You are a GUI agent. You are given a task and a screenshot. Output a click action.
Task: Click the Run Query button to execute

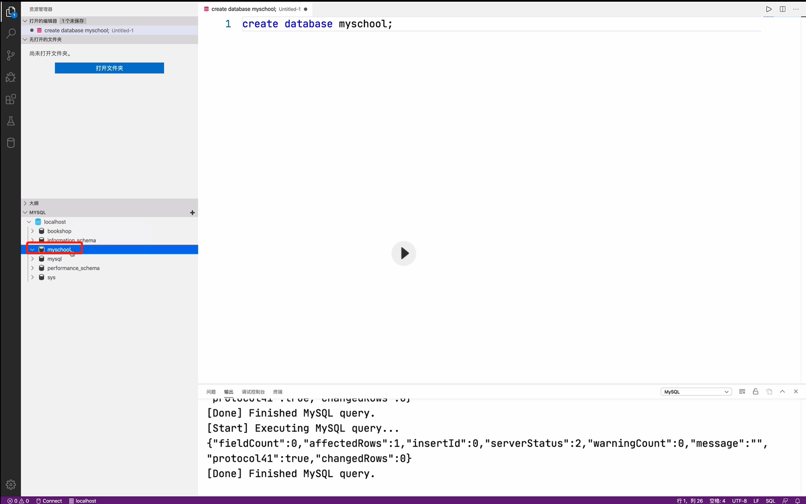[x=769, y=9]
